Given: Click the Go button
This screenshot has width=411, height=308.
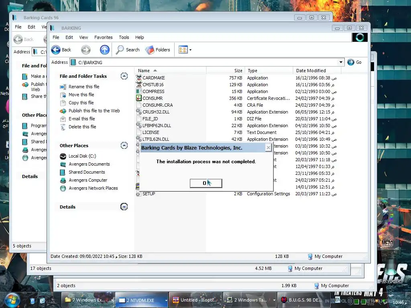Looking at the screenshot, I should [354, 62].
